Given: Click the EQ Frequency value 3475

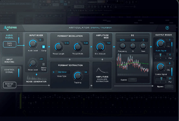Looking at the screenshot, I should point(122,40).
